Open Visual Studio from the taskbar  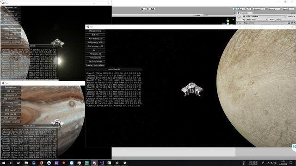click(x=102, y=163)
